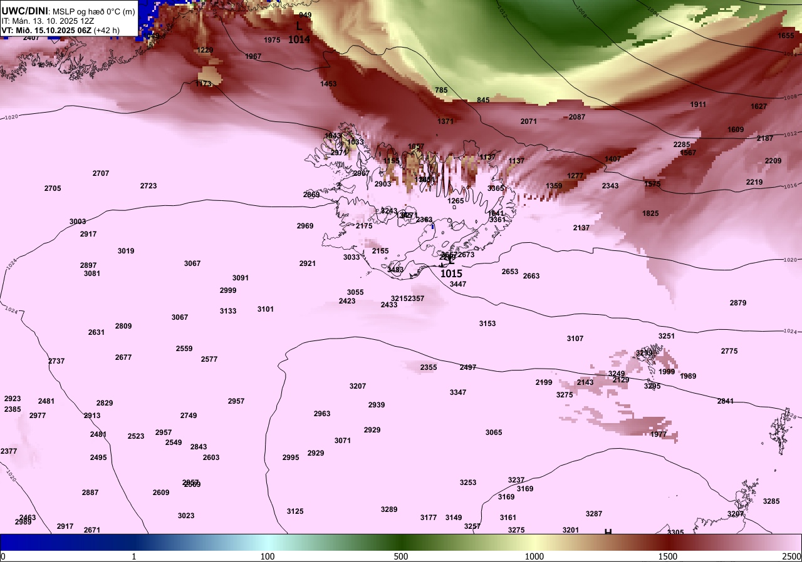Click the height value 2995

click(x=291, y=457)
